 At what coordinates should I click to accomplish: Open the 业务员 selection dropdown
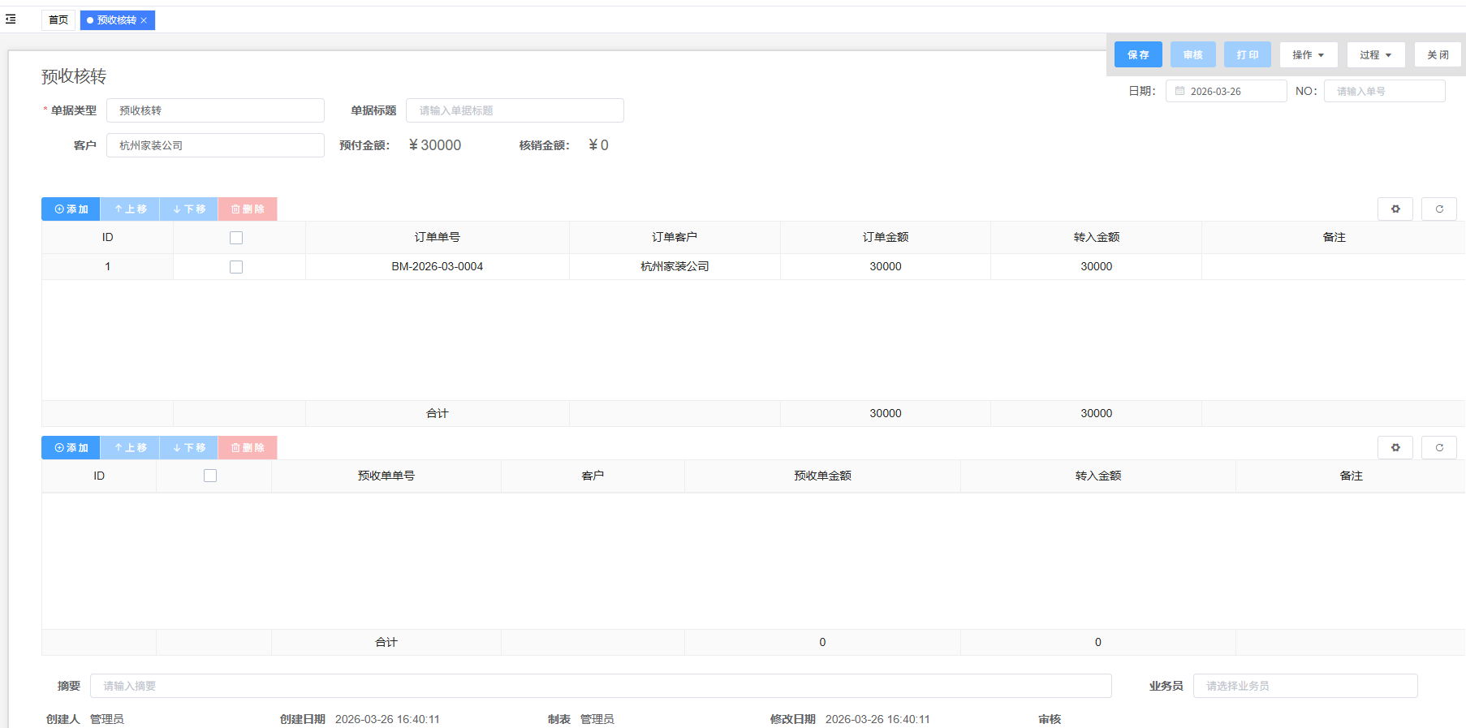click(x=1304, y=686)
